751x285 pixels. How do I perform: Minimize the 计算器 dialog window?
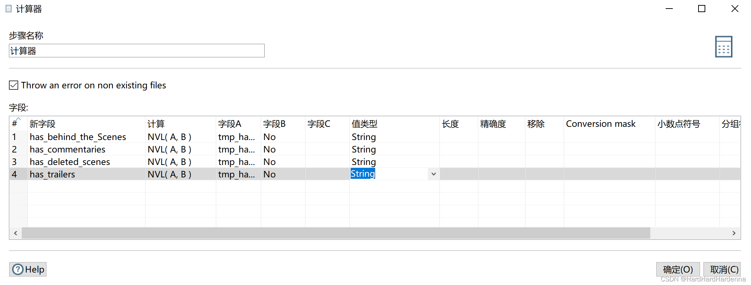(669, 9)
